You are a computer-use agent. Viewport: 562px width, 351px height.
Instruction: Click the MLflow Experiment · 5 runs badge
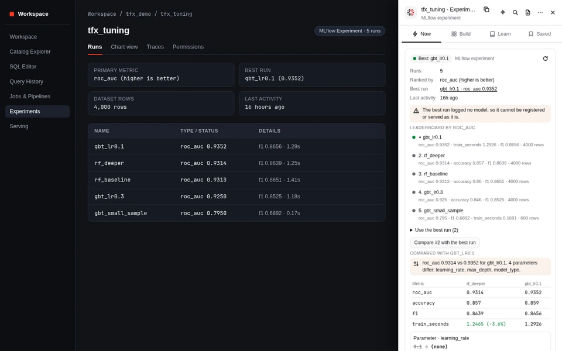coord(349,31)
